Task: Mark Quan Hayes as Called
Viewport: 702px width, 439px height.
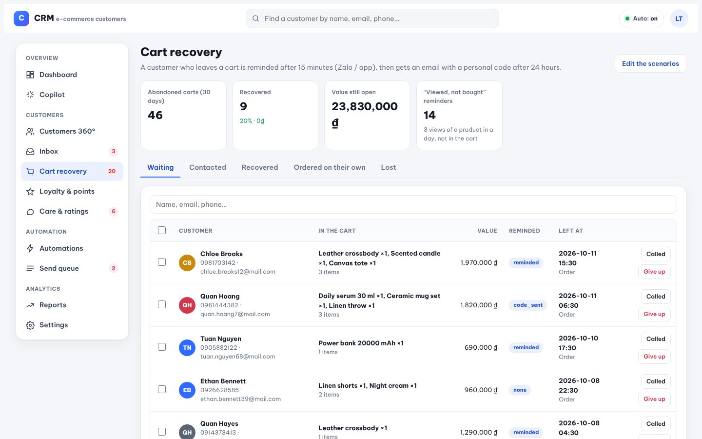Action: coord(656,424)
